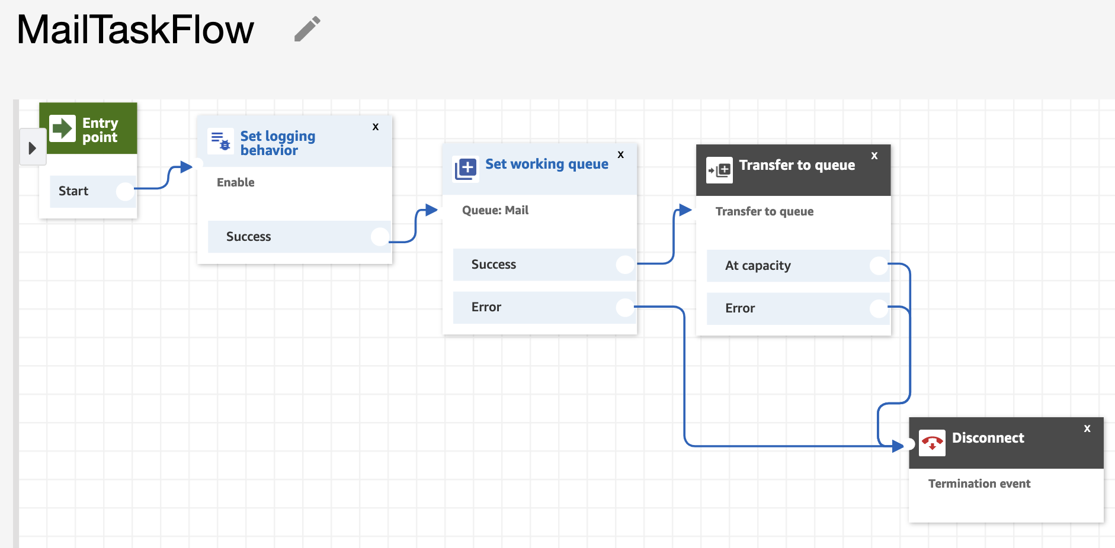Expand the left side panel arrow

33,148
